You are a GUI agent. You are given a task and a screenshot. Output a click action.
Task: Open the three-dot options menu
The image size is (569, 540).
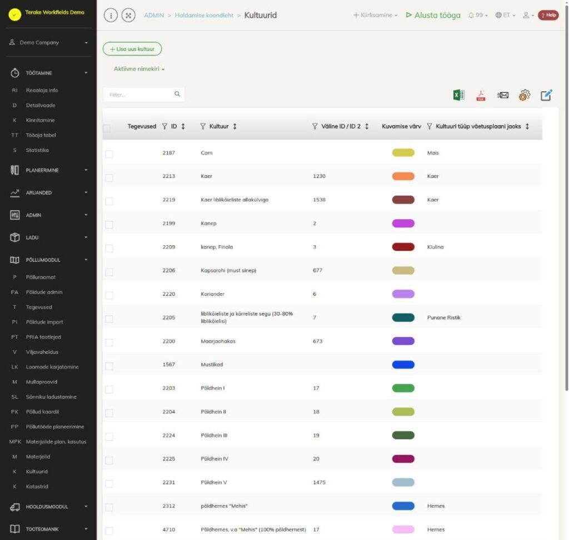pos(111,15)
